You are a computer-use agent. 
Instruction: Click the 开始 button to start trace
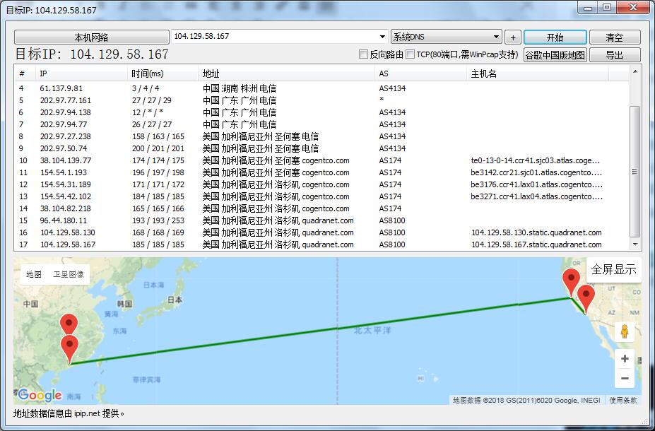pos(555,37)
